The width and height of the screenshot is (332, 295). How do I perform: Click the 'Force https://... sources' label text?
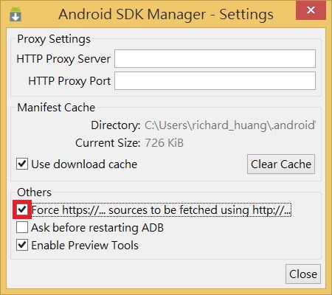point(162,210)
